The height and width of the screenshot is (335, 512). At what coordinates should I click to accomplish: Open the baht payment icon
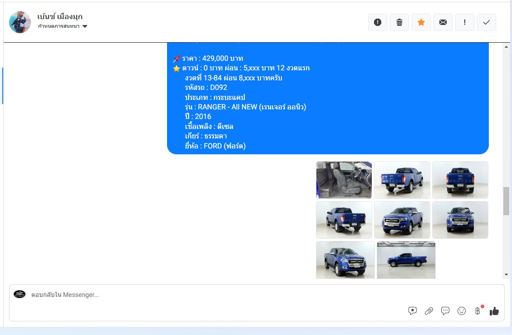478,311
